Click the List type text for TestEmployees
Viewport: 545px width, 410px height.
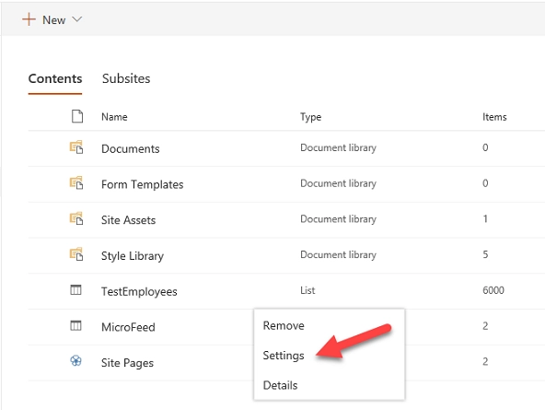[307, 290]
